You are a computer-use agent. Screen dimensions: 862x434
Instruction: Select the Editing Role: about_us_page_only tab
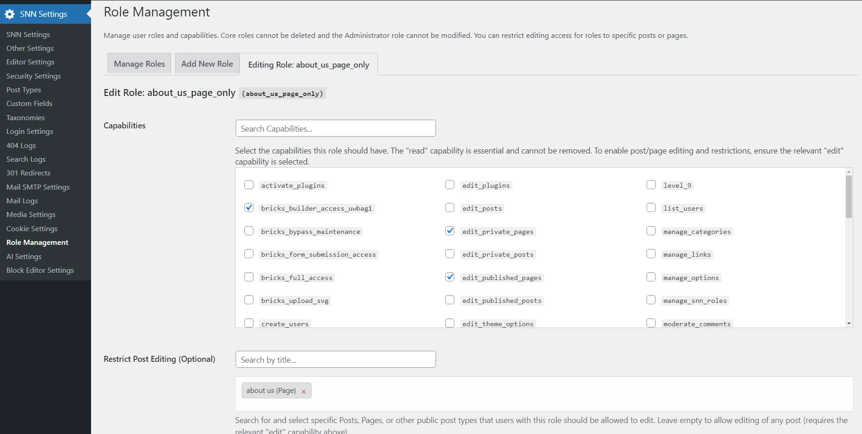[x=308, y=65]
